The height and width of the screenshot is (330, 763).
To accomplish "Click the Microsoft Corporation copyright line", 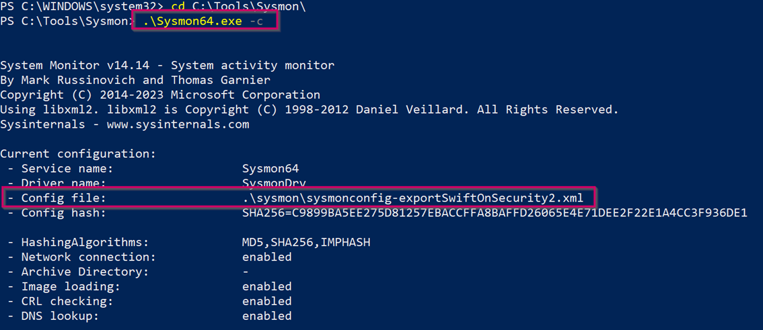I will pyautogui.click(x=160, y=95).
